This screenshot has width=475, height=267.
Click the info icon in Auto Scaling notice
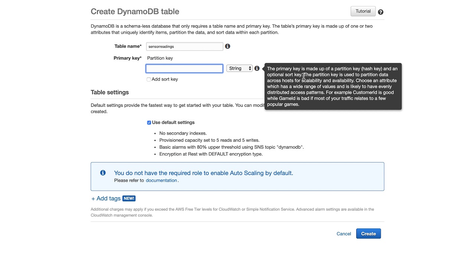[103, 173]
